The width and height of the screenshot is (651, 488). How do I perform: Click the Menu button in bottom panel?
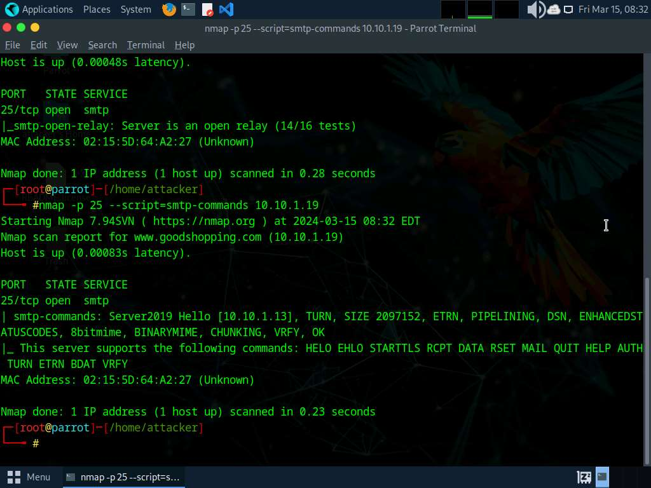29,477
